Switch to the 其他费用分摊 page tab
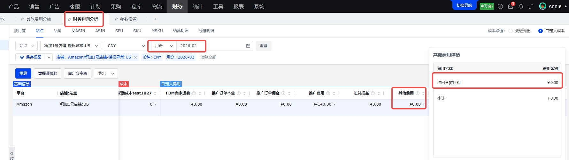This screenshot has width=569, height=160. click(x=38, y=19)
